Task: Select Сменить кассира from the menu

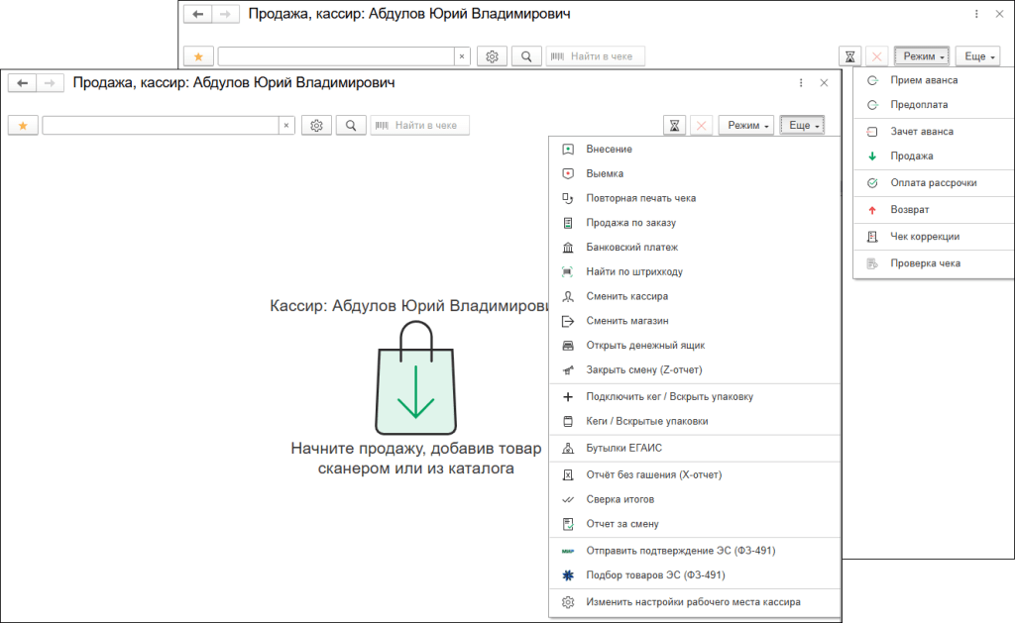Action: tap(626, 296)
